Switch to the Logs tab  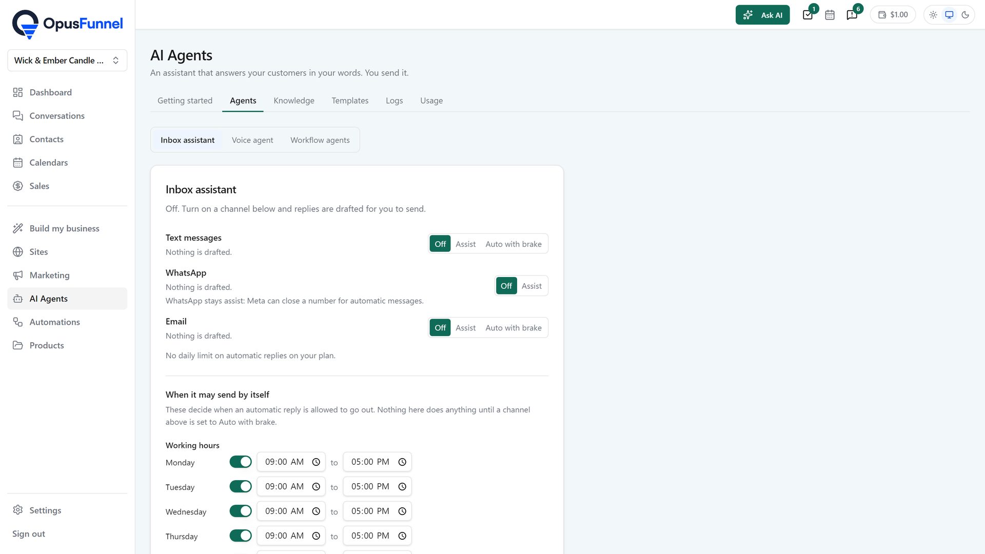(x=394, y=101)
